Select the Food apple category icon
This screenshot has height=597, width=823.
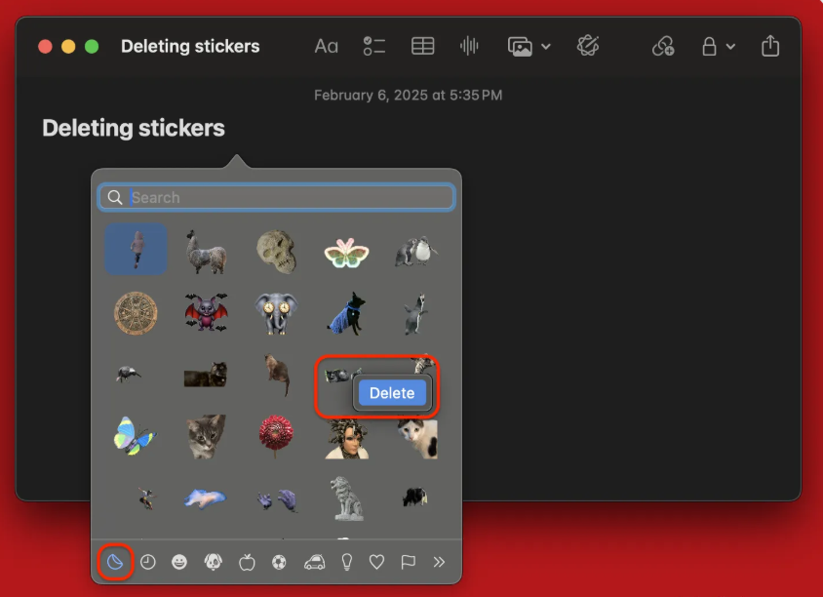pyautogui.click(x=247, y=562)
